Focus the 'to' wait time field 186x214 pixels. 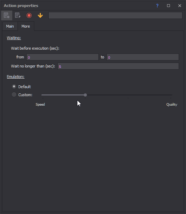coord(143,57)
